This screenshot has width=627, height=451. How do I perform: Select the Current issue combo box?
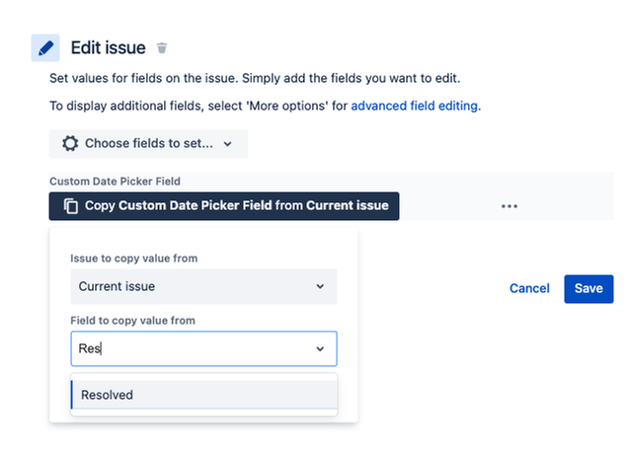(x=204, y=286)
